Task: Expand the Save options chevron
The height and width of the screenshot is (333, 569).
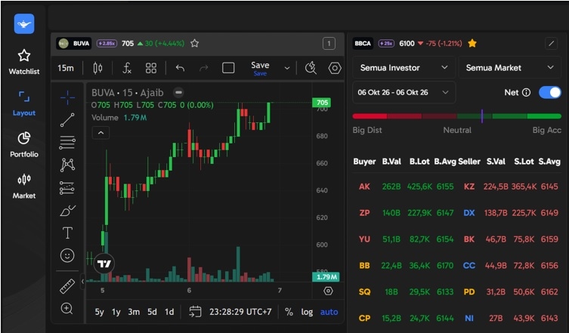Action: click(x=287, y=68)
